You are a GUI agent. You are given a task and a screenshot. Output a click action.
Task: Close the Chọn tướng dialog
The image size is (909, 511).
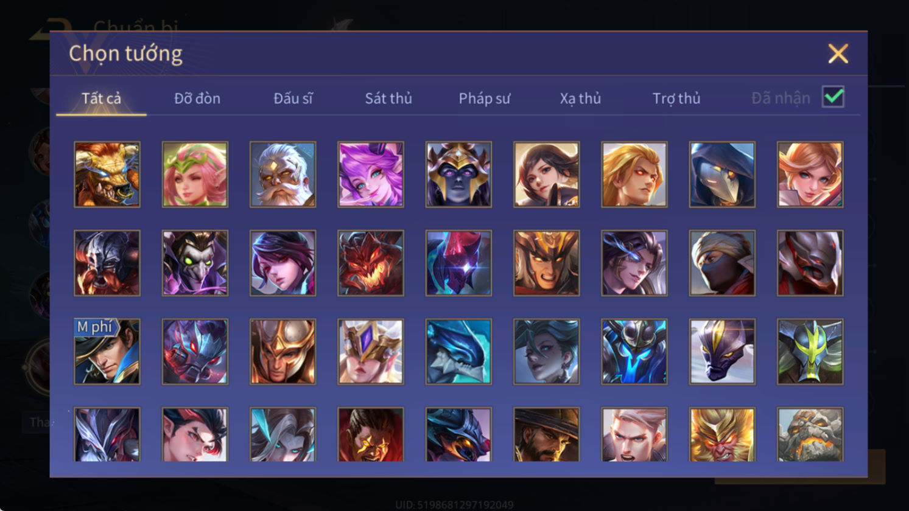coord(838,54)
